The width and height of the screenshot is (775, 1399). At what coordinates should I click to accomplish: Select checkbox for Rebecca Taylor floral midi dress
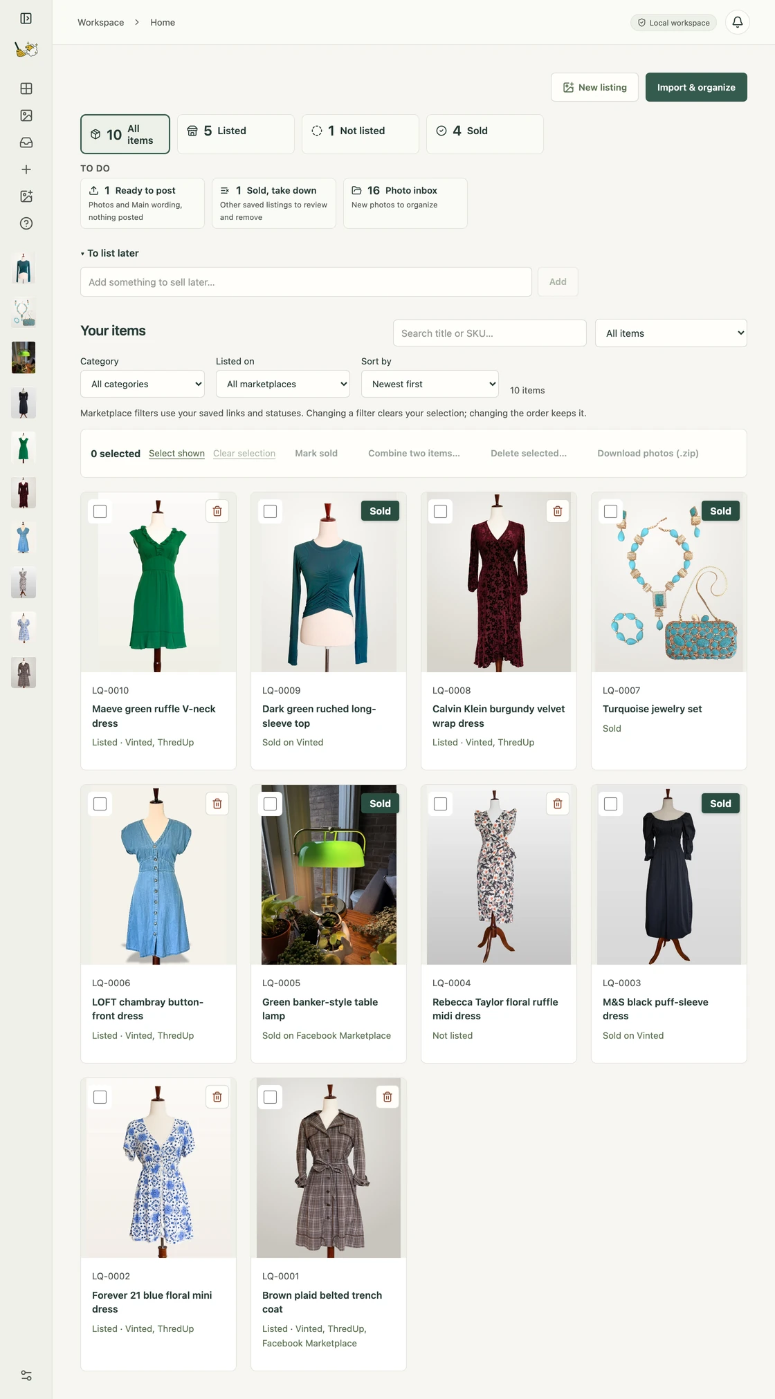441,804
